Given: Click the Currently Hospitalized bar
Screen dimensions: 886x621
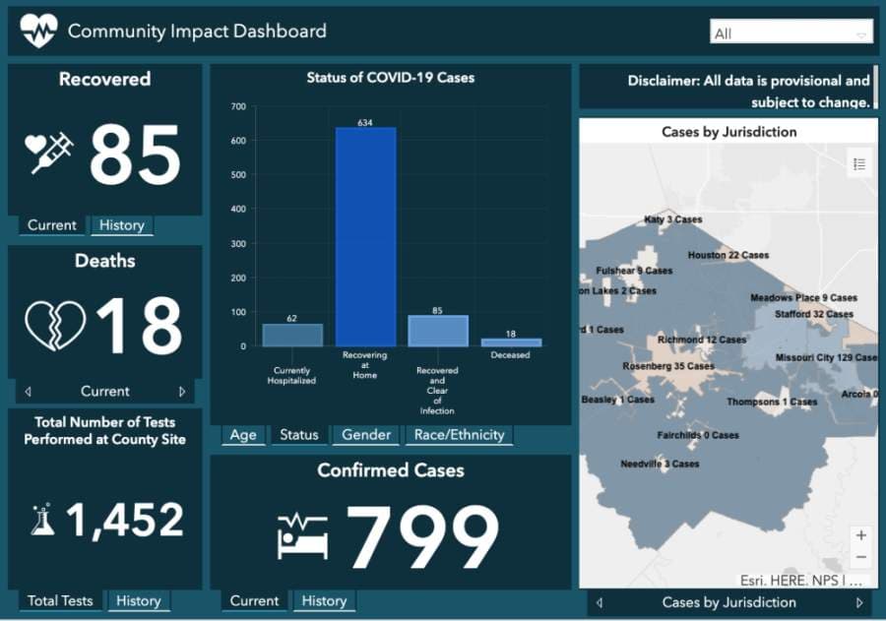Looking at the screenshot, I should pos(292,335).
